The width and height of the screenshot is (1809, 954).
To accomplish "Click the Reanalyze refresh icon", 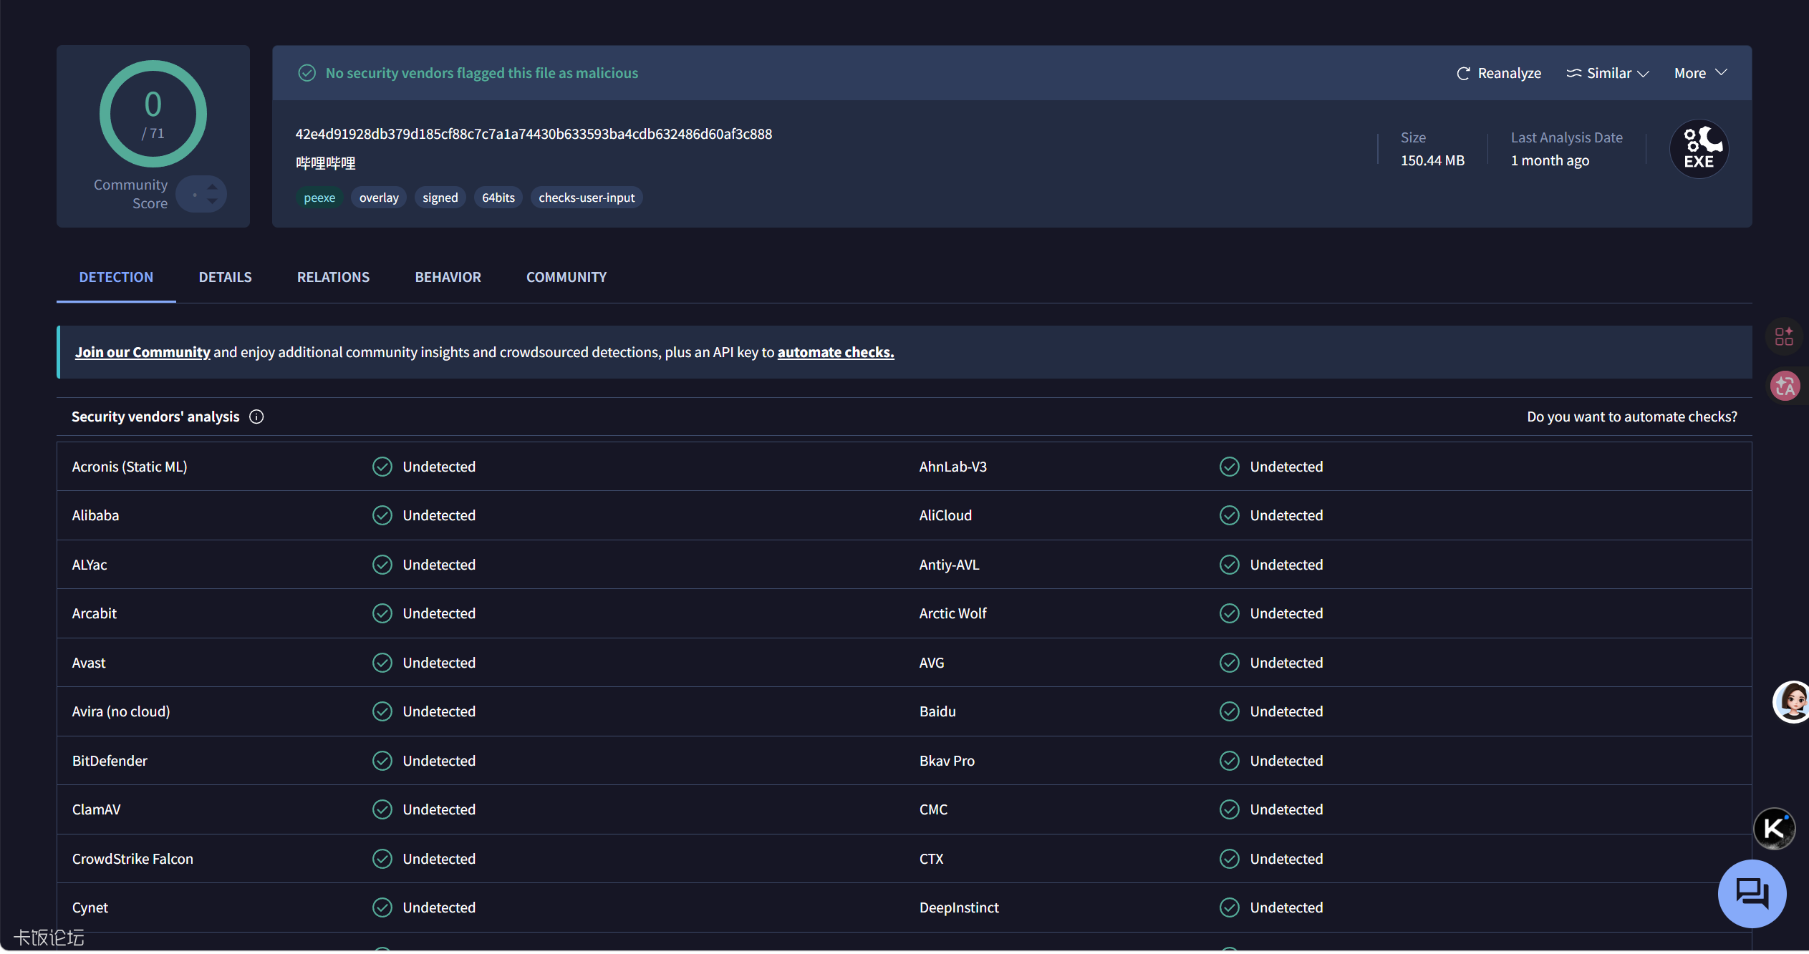I will (1463, 74).
